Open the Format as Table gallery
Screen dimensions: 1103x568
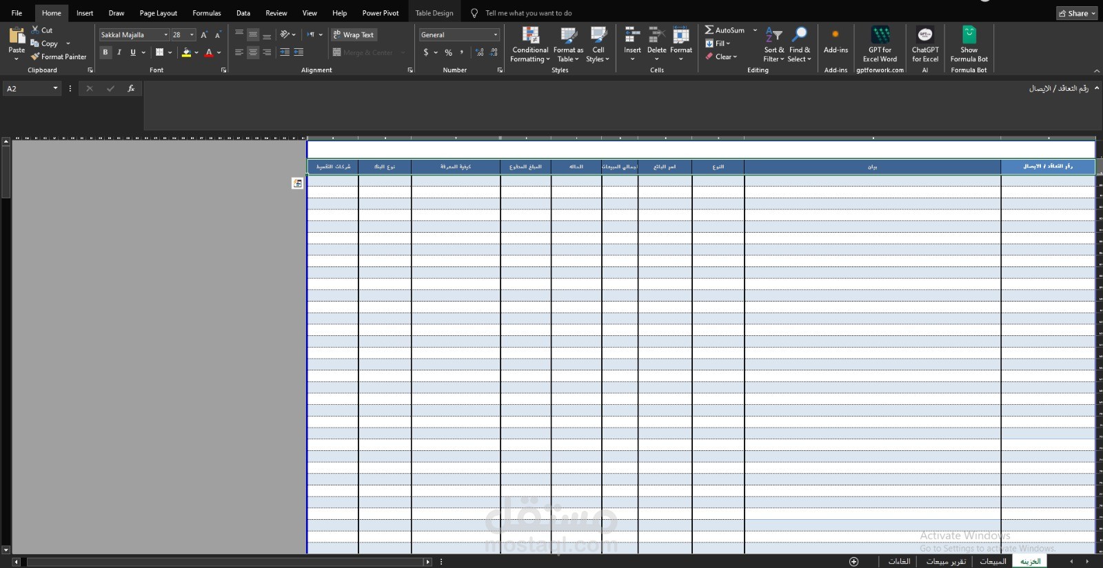(568, 45)
